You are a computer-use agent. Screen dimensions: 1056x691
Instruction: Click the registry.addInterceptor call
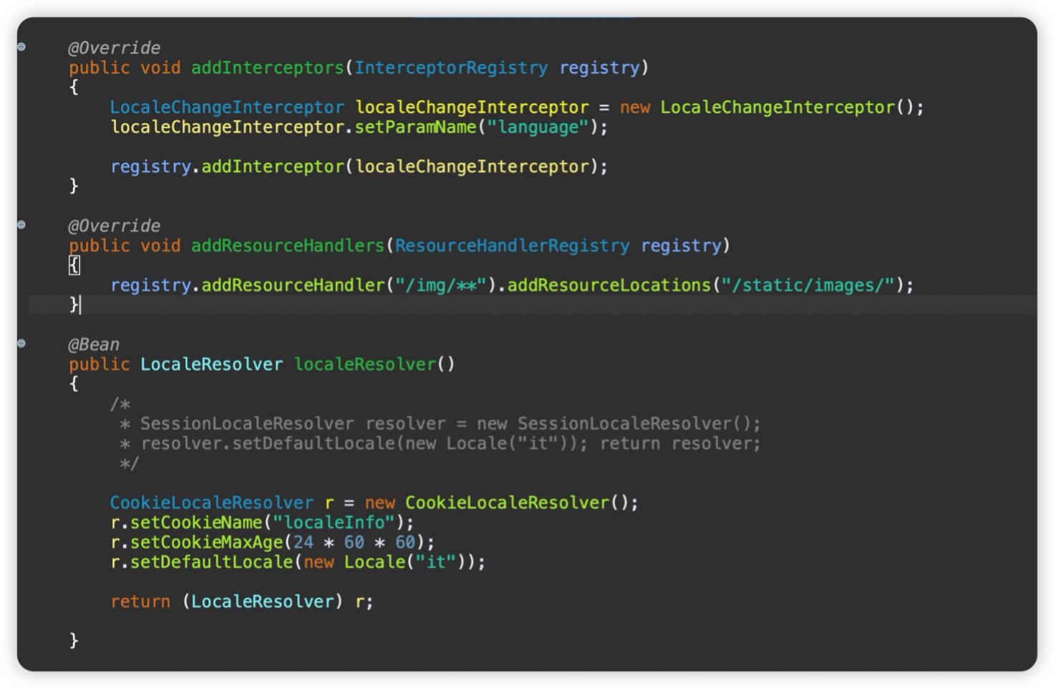(272, 167)
